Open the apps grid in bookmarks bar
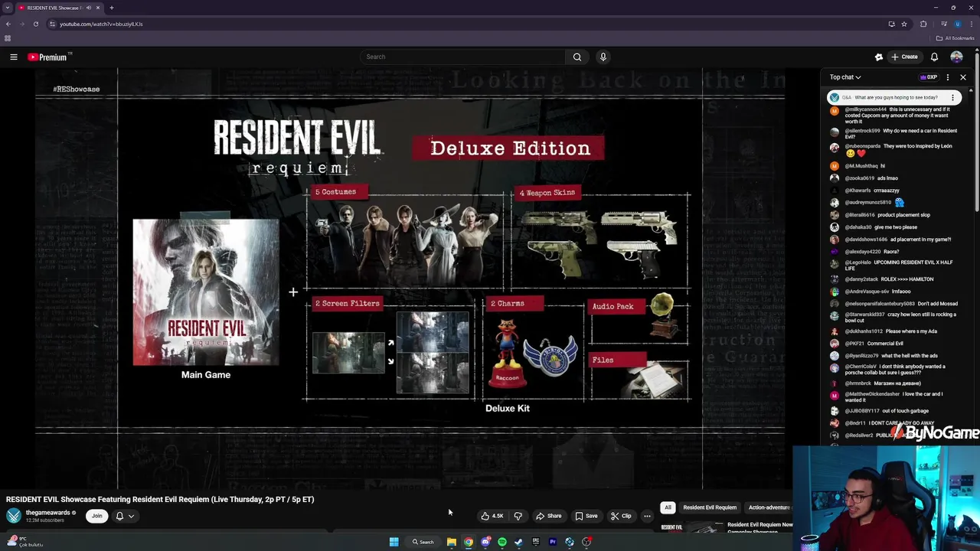The width and height of the screenshot is (980, 551). (x=8, y=38)
